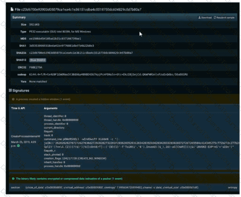Select the 'Time & API' column header
This screenshot has height=197, width=241.
(18, 108)
